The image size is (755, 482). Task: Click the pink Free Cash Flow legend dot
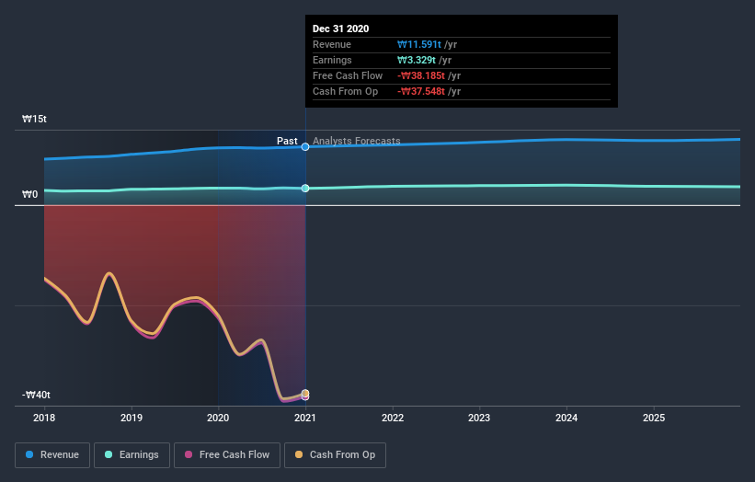coord(189,454)
